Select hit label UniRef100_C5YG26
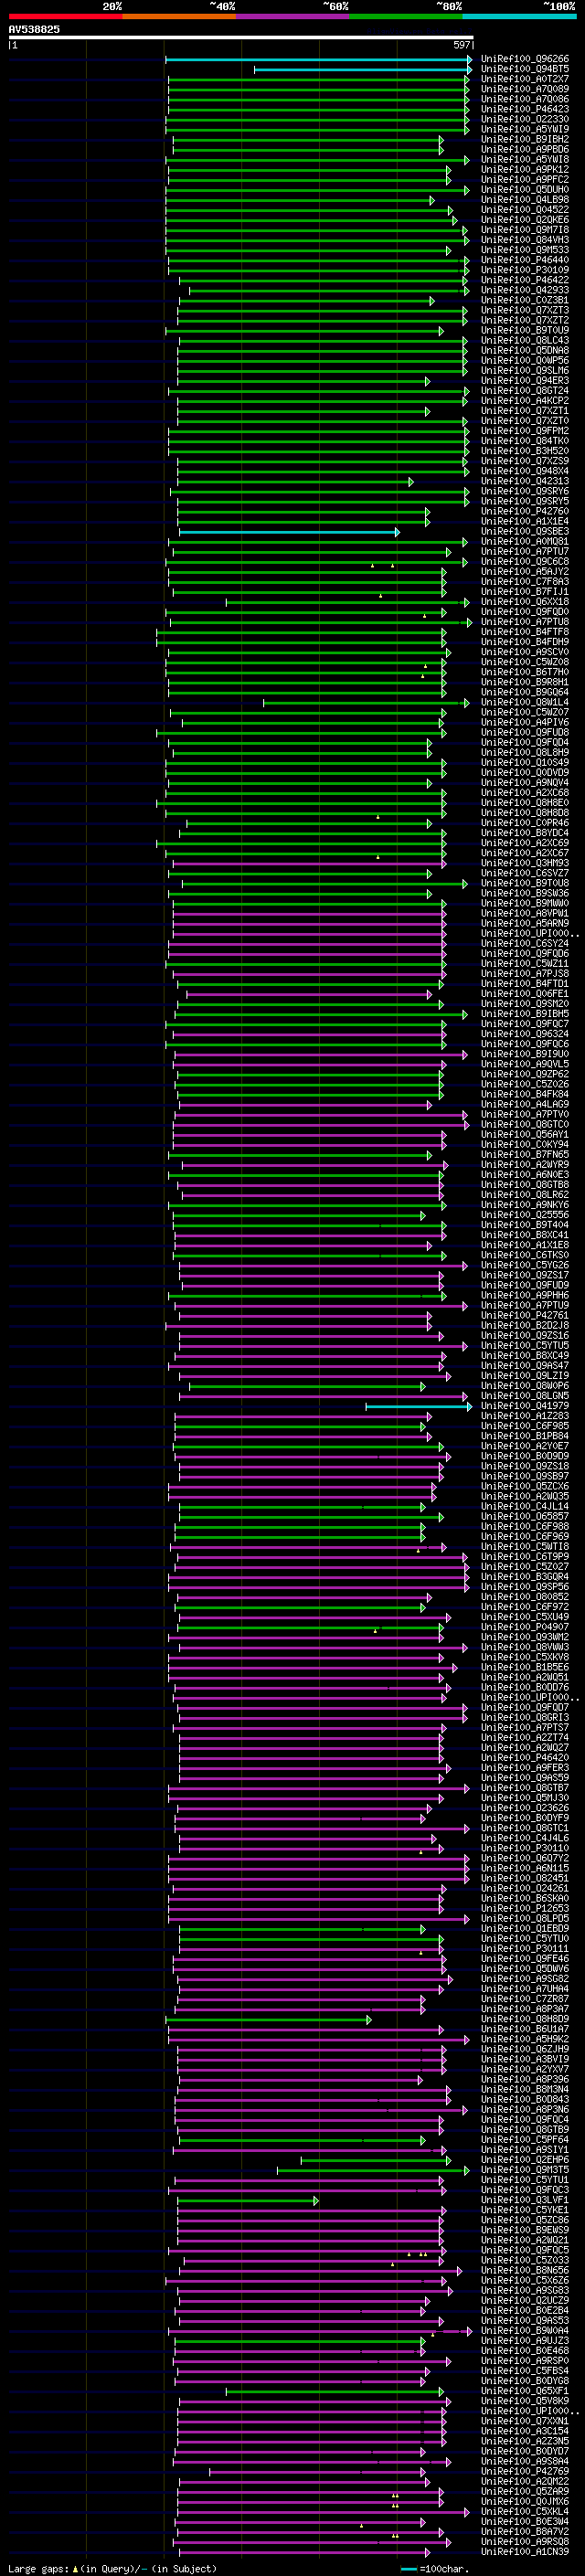 pyautogui.click(x=525, y=1265)
